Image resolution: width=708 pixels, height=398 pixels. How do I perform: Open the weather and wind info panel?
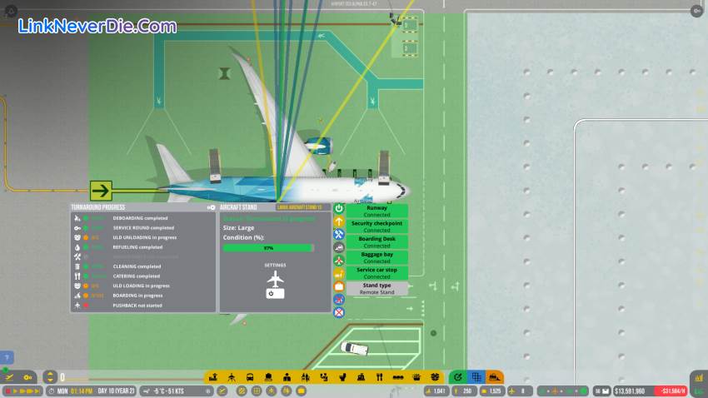(176, 391)
